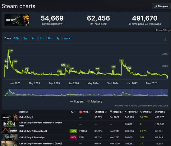The width and height of the screenshot is (171, 146).
Task: Open the Black Ops III game thumbnail
Action: point(10,131)
